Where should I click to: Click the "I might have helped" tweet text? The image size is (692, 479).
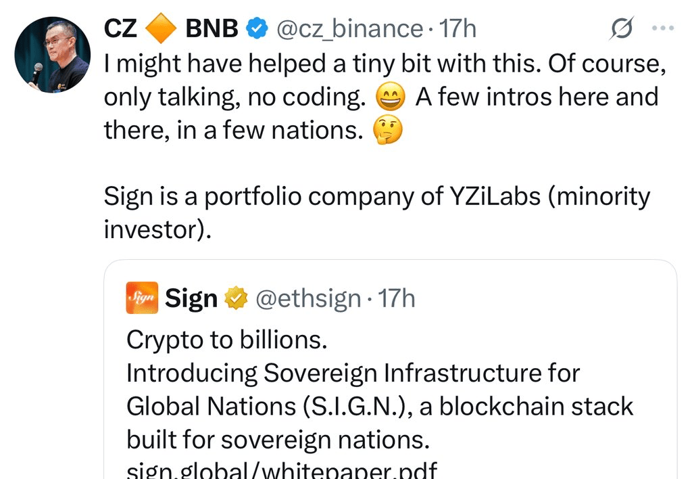(x=385, y=97)
